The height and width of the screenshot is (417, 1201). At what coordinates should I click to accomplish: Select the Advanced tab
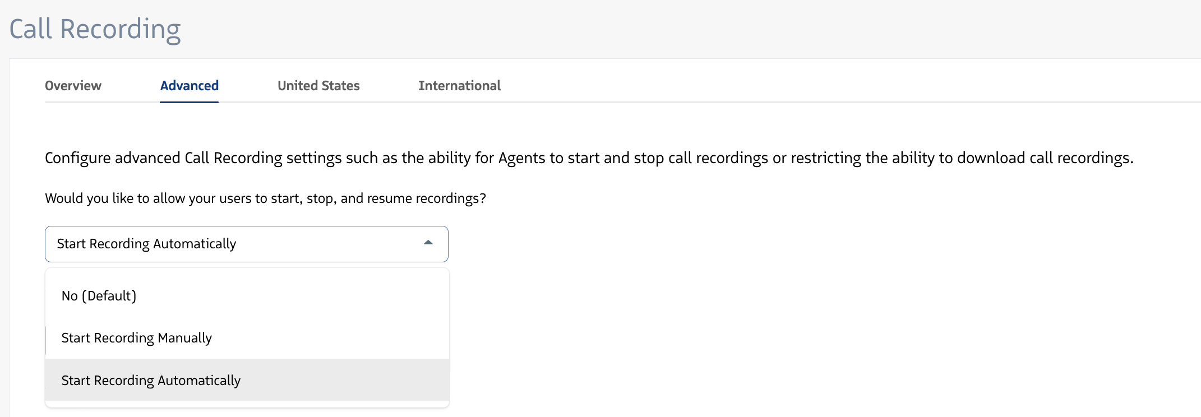click(189, 86)
